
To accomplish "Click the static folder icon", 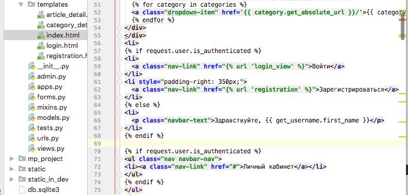I will pyautogui.click(x=22, y=169).
